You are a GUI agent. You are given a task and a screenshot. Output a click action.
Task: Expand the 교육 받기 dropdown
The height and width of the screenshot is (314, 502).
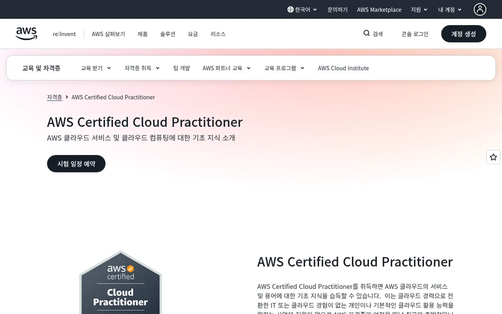tap(96, 68)
